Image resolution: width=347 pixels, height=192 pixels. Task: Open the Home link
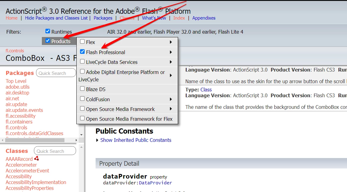[x=12, y=18]
